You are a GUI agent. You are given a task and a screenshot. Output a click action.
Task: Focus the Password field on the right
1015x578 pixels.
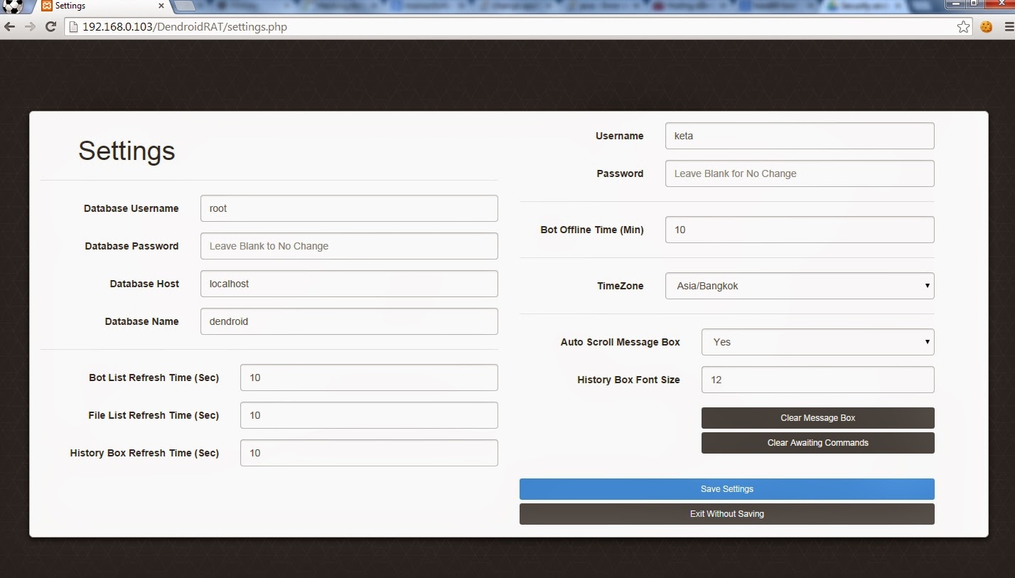click(800, 173)
